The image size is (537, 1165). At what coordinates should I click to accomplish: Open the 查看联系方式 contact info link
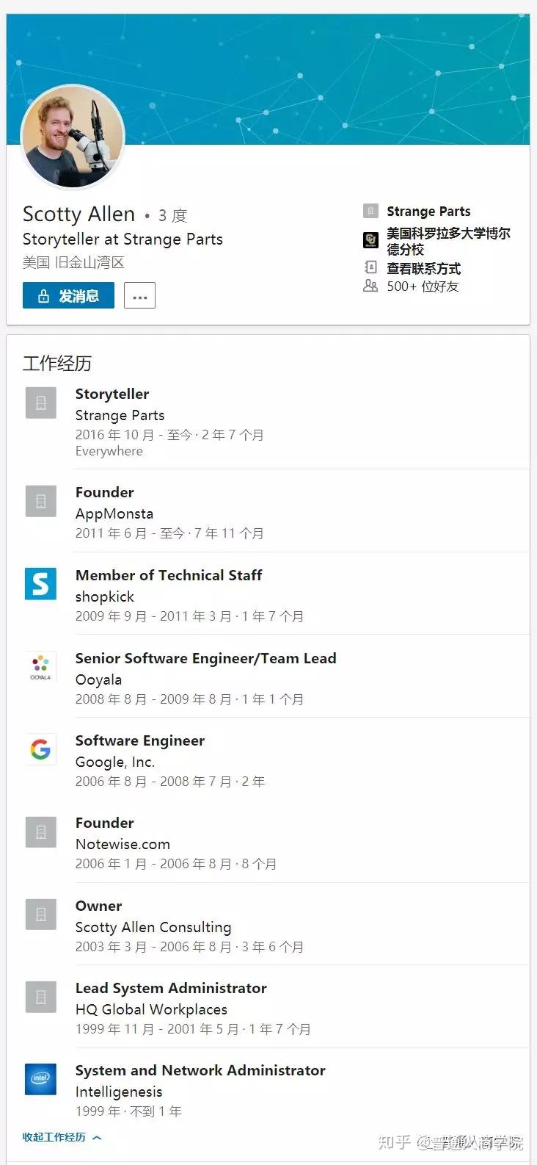tap(424, 268)
